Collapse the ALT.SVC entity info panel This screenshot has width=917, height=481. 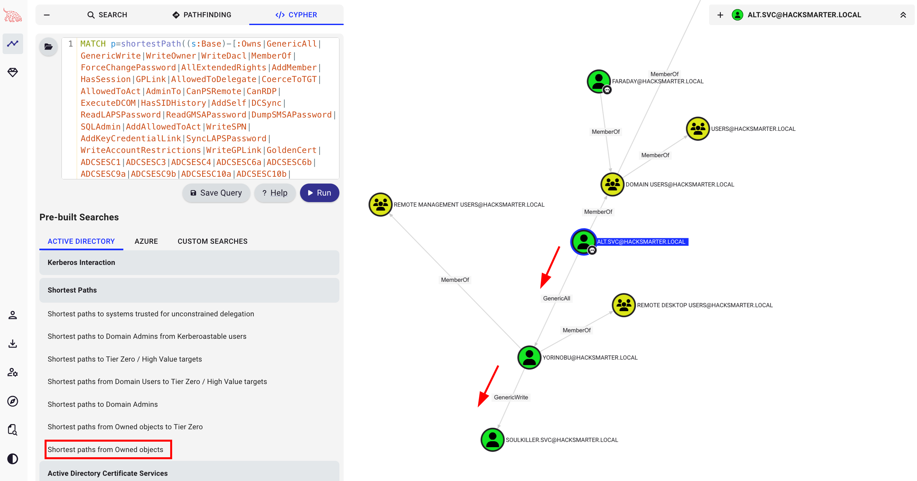point(903,15)
